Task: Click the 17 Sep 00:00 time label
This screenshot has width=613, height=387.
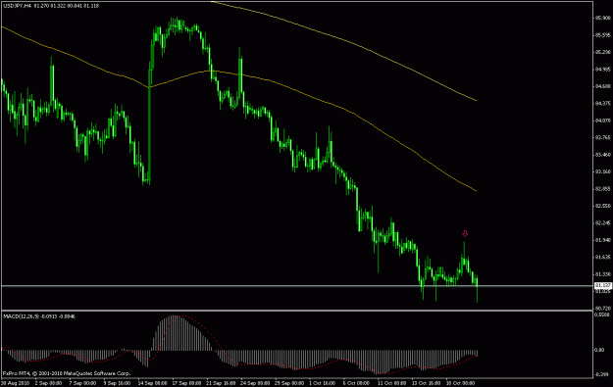Action: click(187, 383)
